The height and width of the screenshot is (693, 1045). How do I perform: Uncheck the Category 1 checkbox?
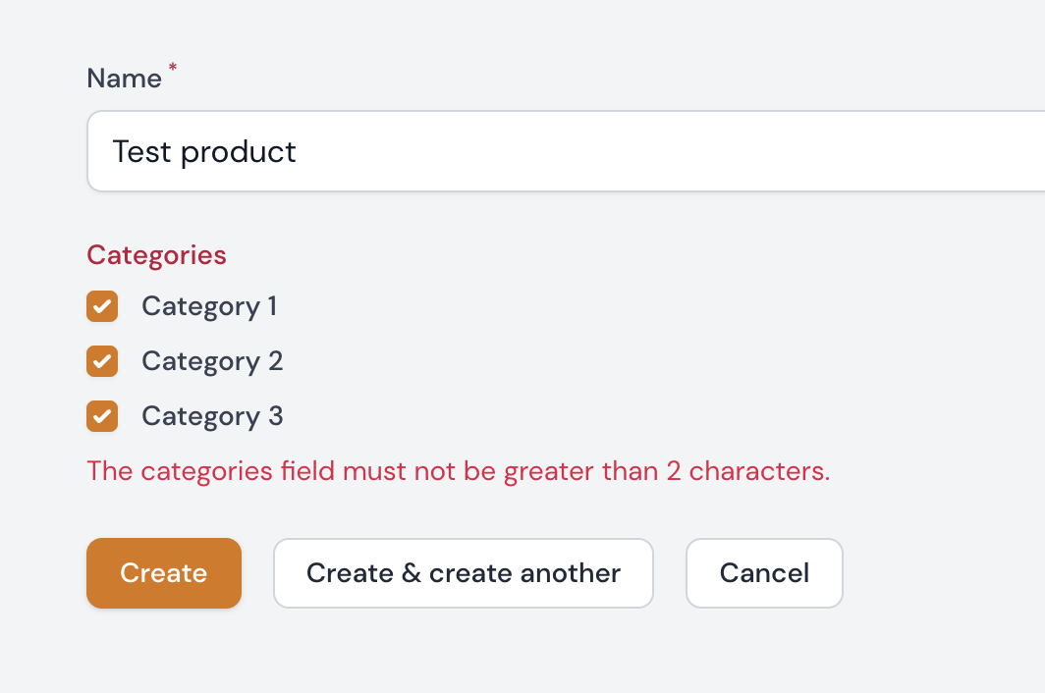tap(102, 306)
